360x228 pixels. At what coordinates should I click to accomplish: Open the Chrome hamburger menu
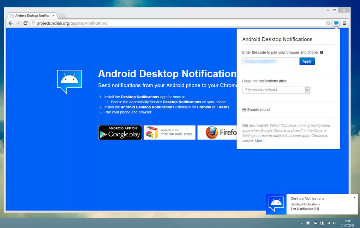click(344, 23)
